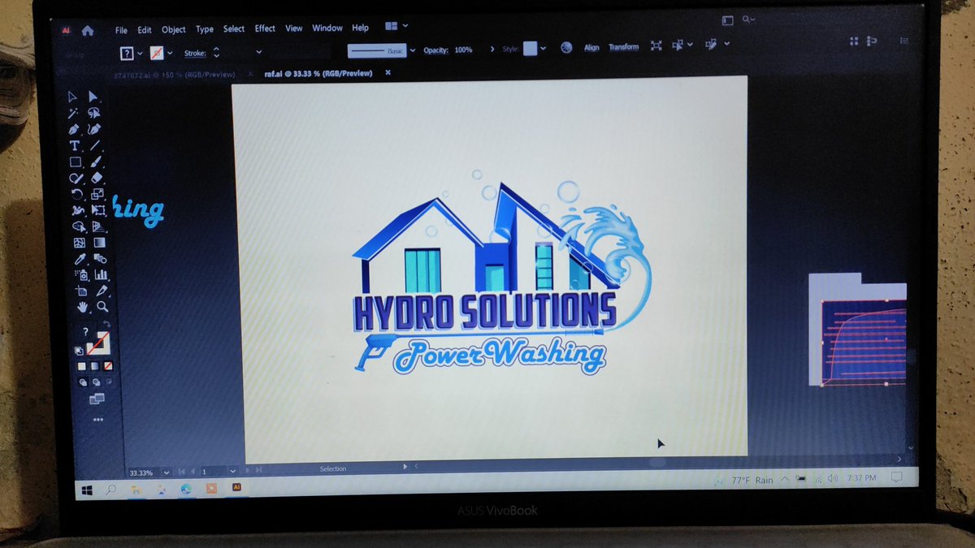Select the Blend tool
Image resolution: width=975 pixels, height=548 pixels.
(x=101, y=259)
